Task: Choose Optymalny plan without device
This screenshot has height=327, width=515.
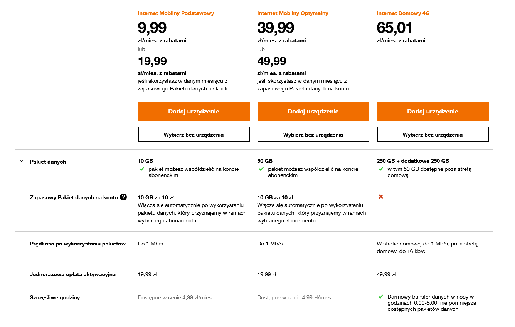Action: point(313,135)
